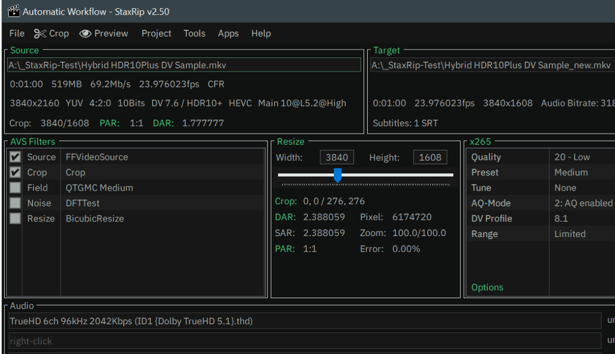Image resolution: width=615 pixels, height=354 pixels.
Task: Open the File menu
Action: (17, 33)
